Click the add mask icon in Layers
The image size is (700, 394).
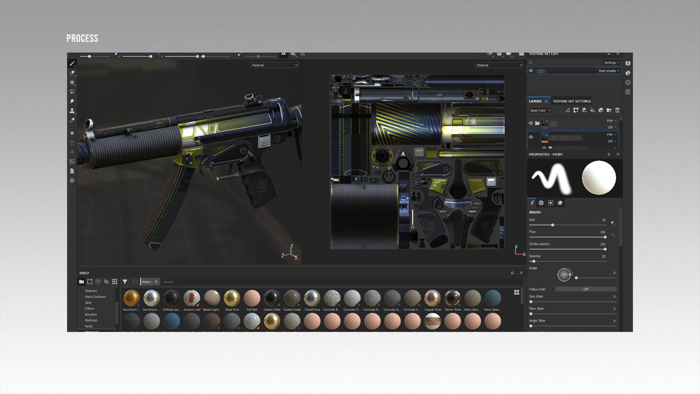pyautogui.click(x=576, y=110)
